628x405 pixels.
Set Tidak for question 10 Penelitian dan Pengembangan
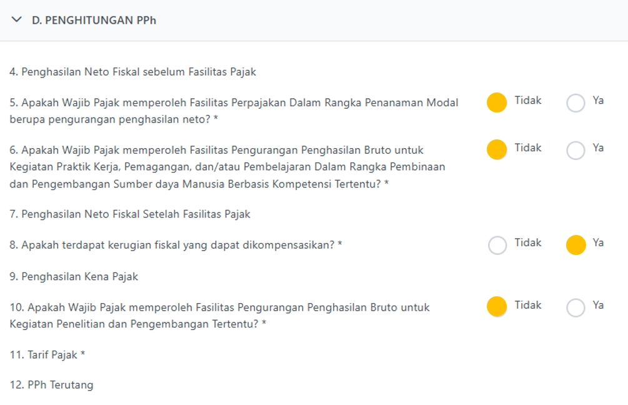coord(497,307)
